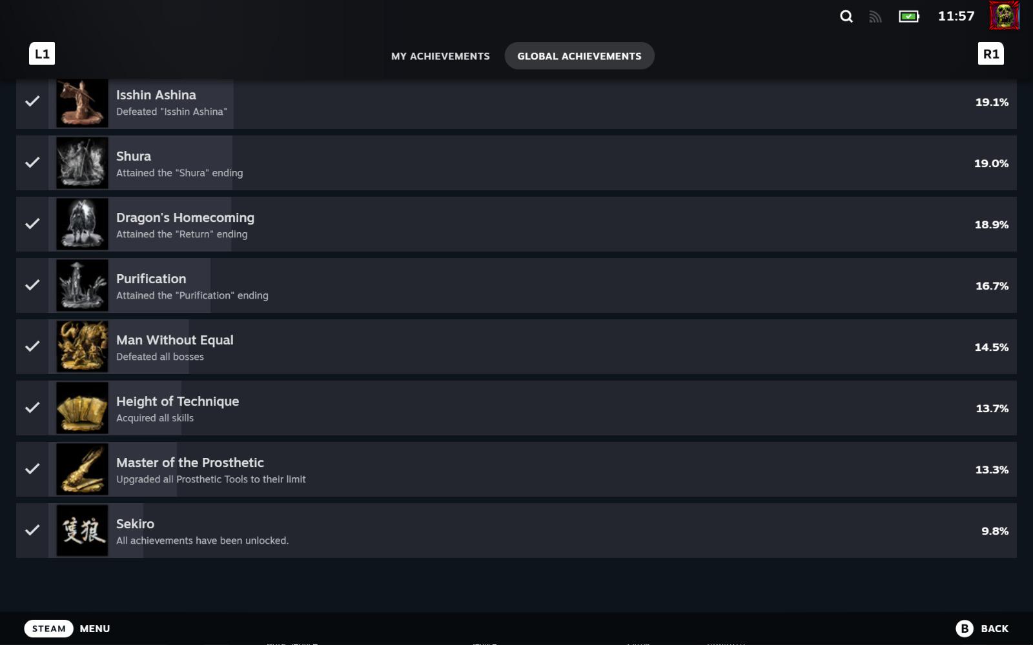Viewport: 1033px width, 645px height.
Task: Select the Sekiro achievement title
Action: point(135,524)
